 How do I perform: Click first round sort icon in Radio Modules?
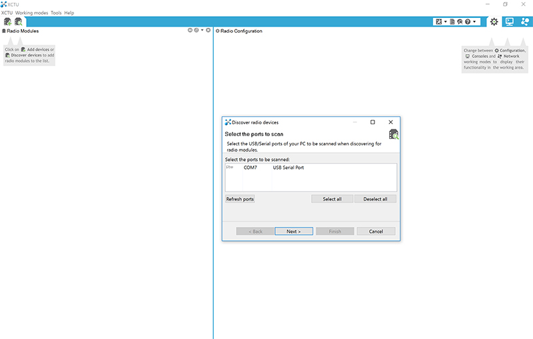click(x=190, y=30)
